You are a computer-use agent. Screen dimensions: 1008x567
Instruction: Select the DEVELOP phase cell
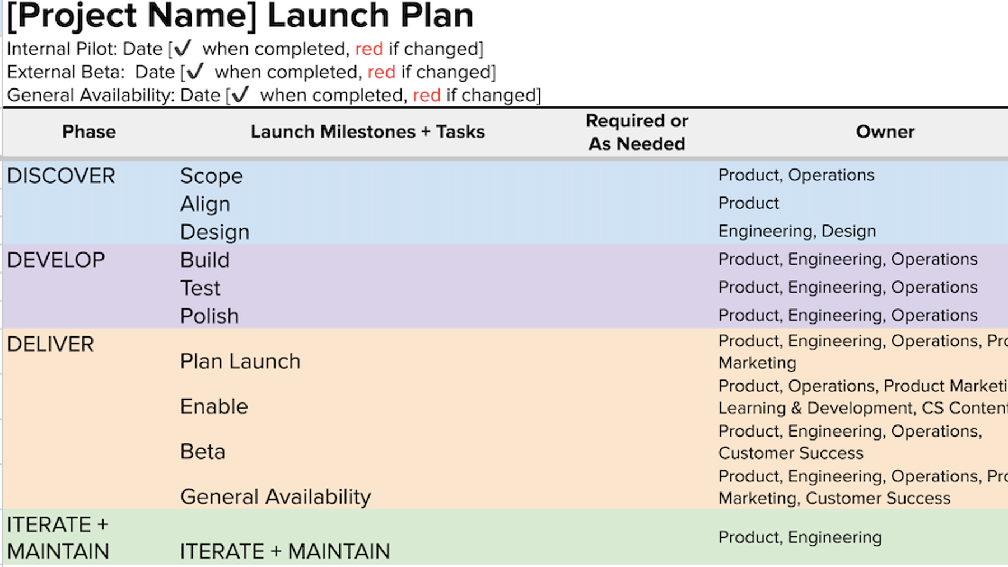pos(56,260)
